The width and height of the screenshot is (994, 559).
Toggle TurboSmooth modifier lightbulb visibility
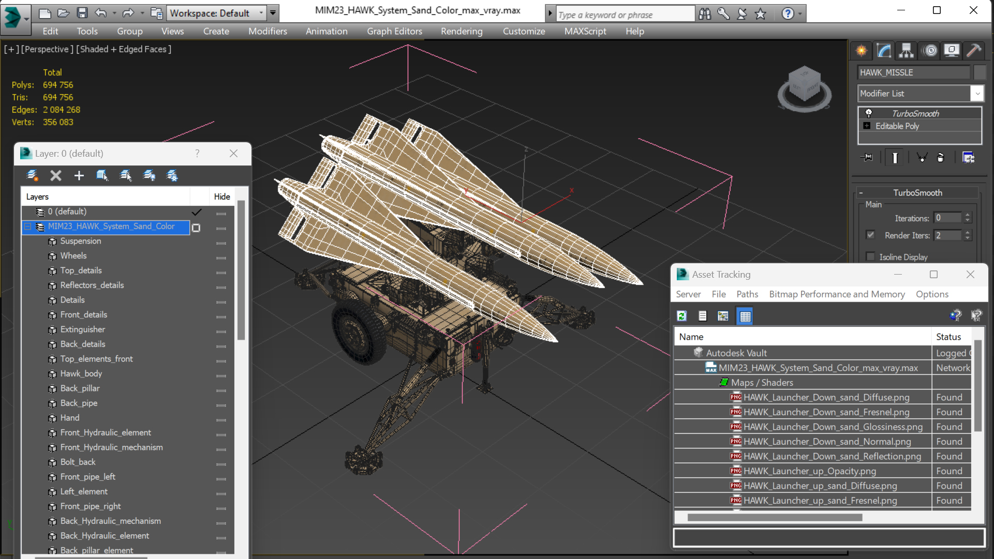[x=869, y=113]
